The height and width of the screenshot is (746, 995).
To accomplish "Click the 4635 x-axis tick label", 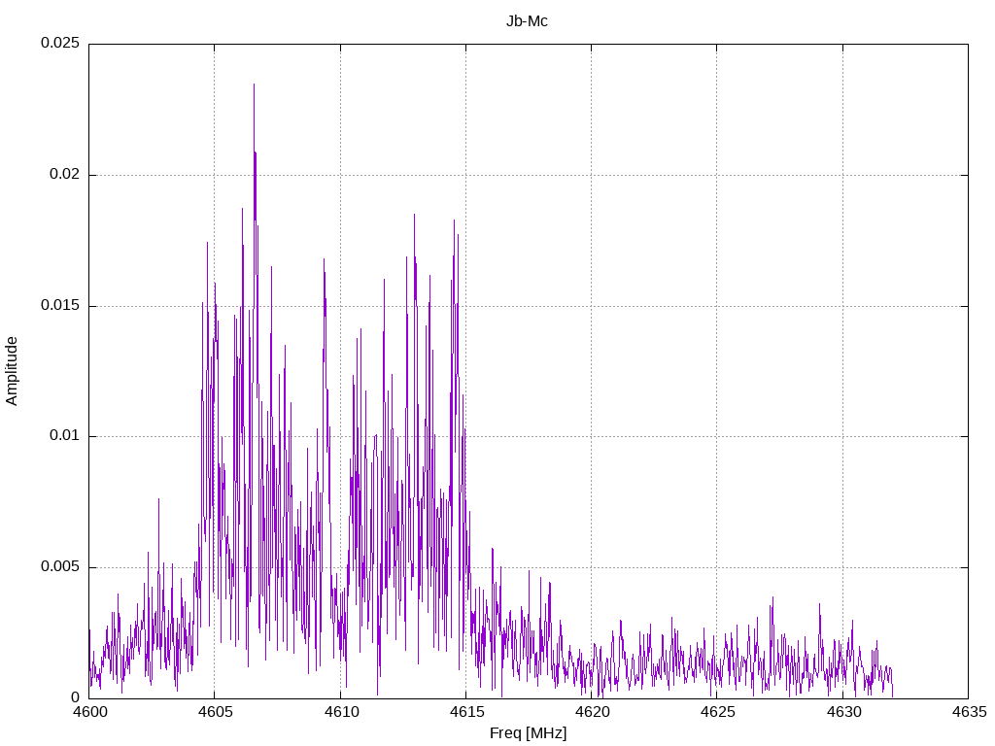I will (968, 712).
